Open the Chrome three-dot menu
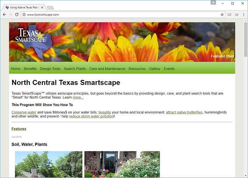 (x=244, y=14)
